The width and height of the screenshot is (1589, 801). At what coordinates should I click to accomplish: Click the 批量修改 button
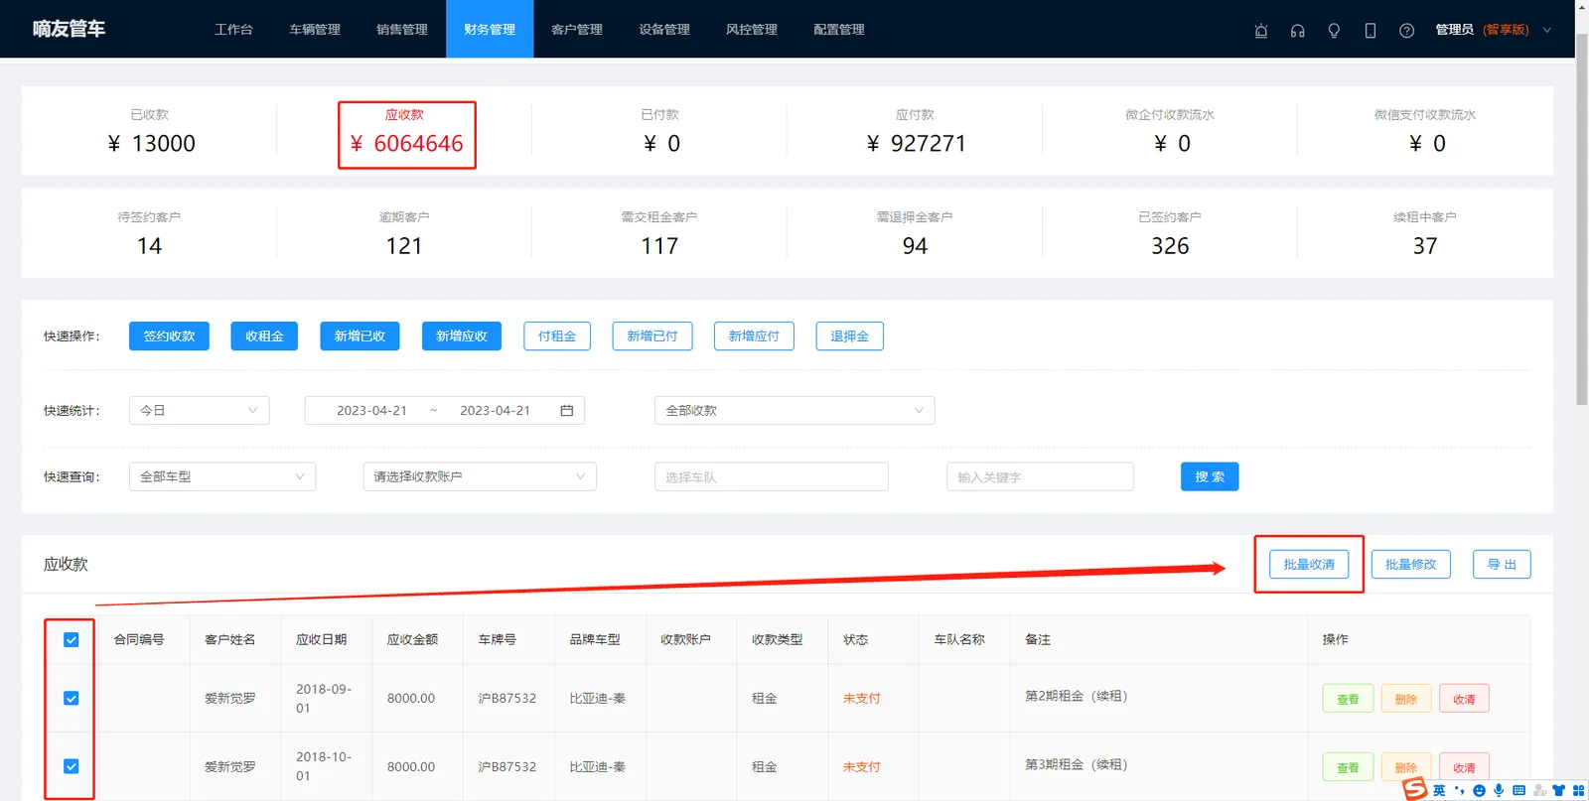click(x=1410, y=564)
